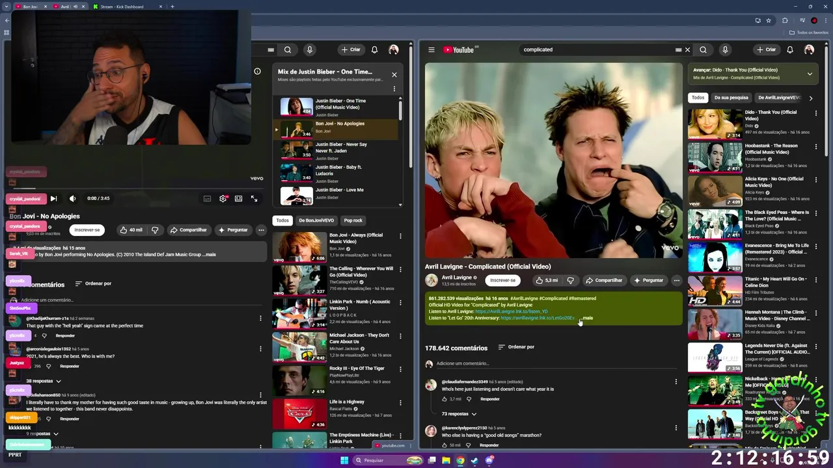
Task: Open the on-screen keyboard icon in the complicated search box
Action: pyautogui.click(x=678, y=50)
